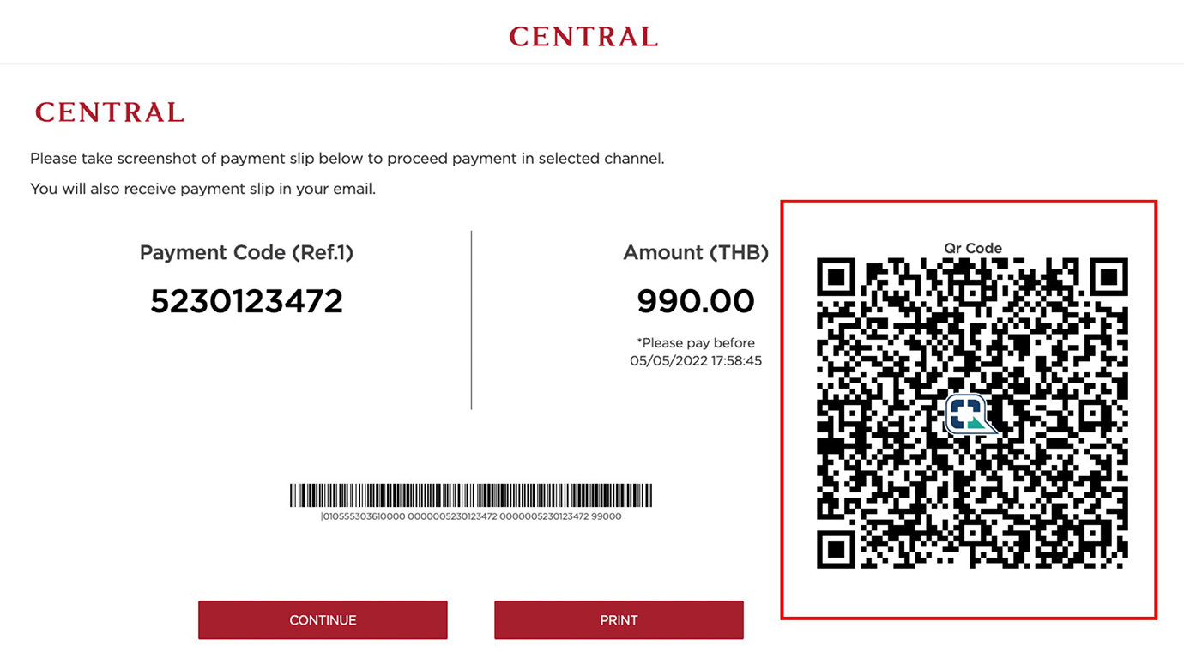Click the QR code's bottom-left finder square

836,549
